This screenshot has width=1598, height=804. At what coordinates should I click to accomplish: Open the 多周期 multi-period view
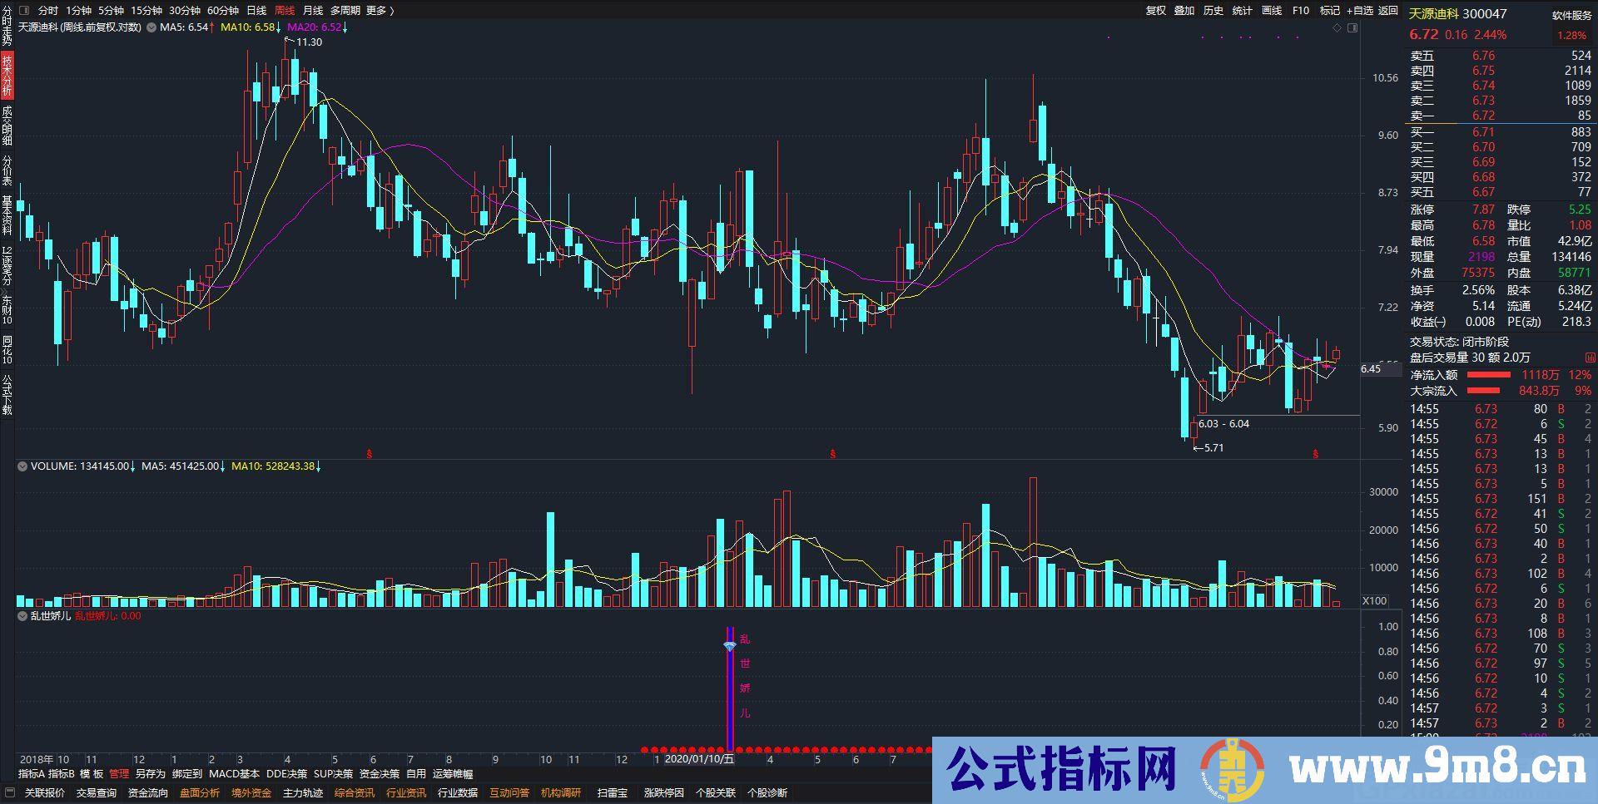coord(345,10)
